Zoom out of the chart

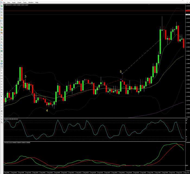click(2, 48)
